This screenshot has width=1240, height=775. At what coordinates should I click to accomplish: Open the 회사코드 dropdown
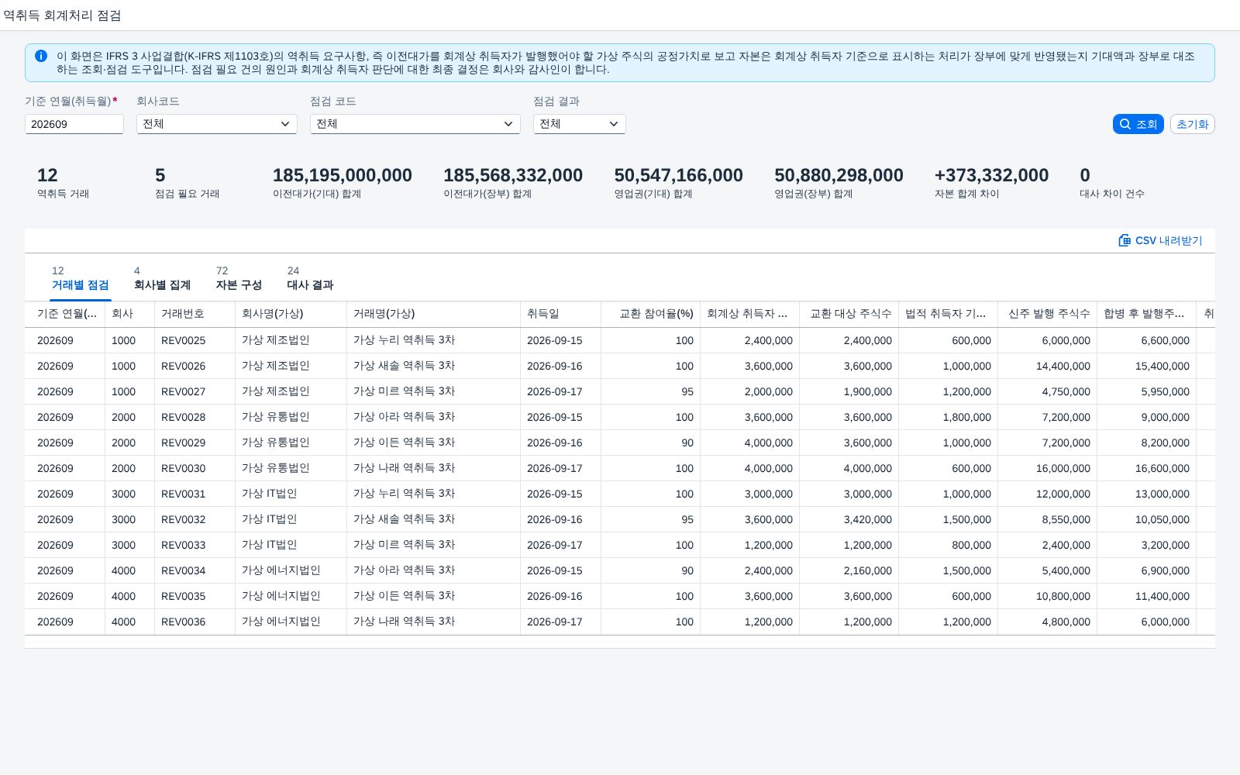tap(217, 124)
